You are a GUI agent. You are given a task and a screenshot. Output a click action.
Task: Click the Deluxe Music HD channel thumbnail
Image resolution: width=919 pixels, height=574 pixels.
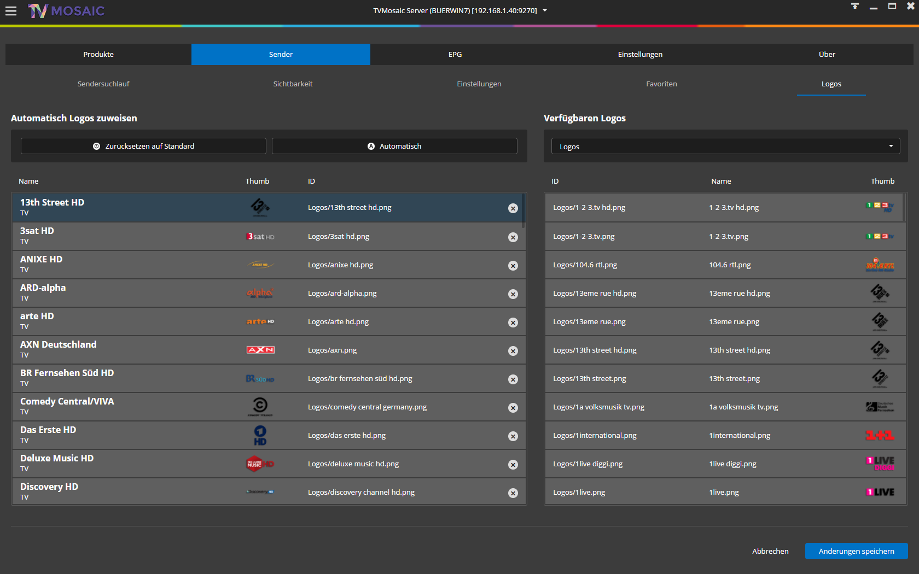click(x=260, y=464)
